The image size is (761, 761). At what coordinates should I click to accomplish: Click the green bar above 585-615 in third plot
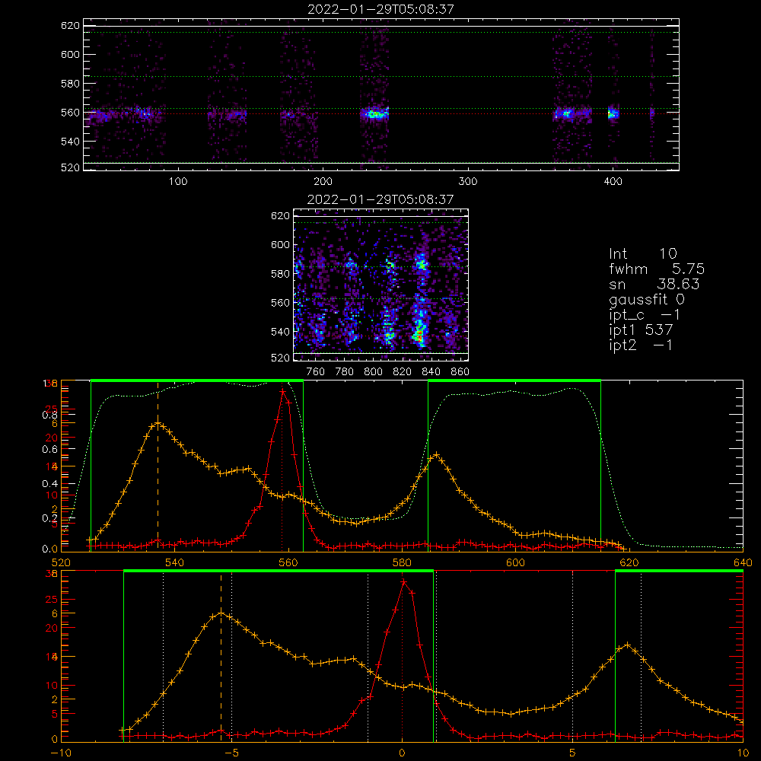coord(514,380)
